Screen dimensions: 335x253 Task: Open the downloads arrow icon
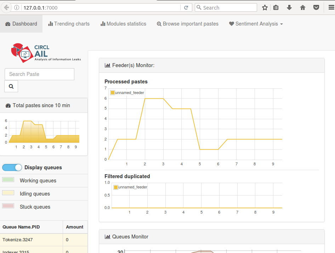point(289,7)
